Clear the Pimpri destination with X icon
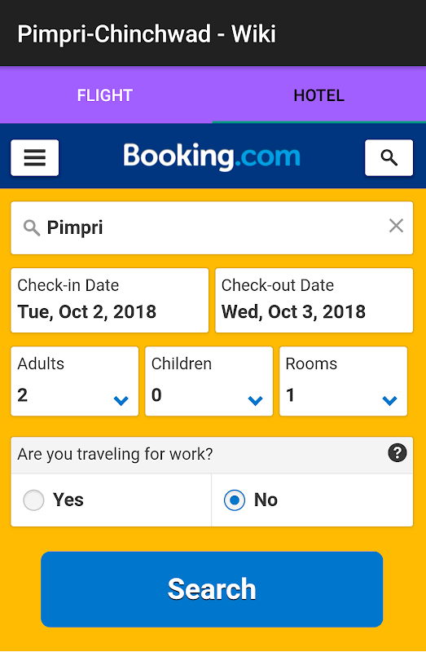The width and height of the screenshot is (426, 652). coord(396,227)
